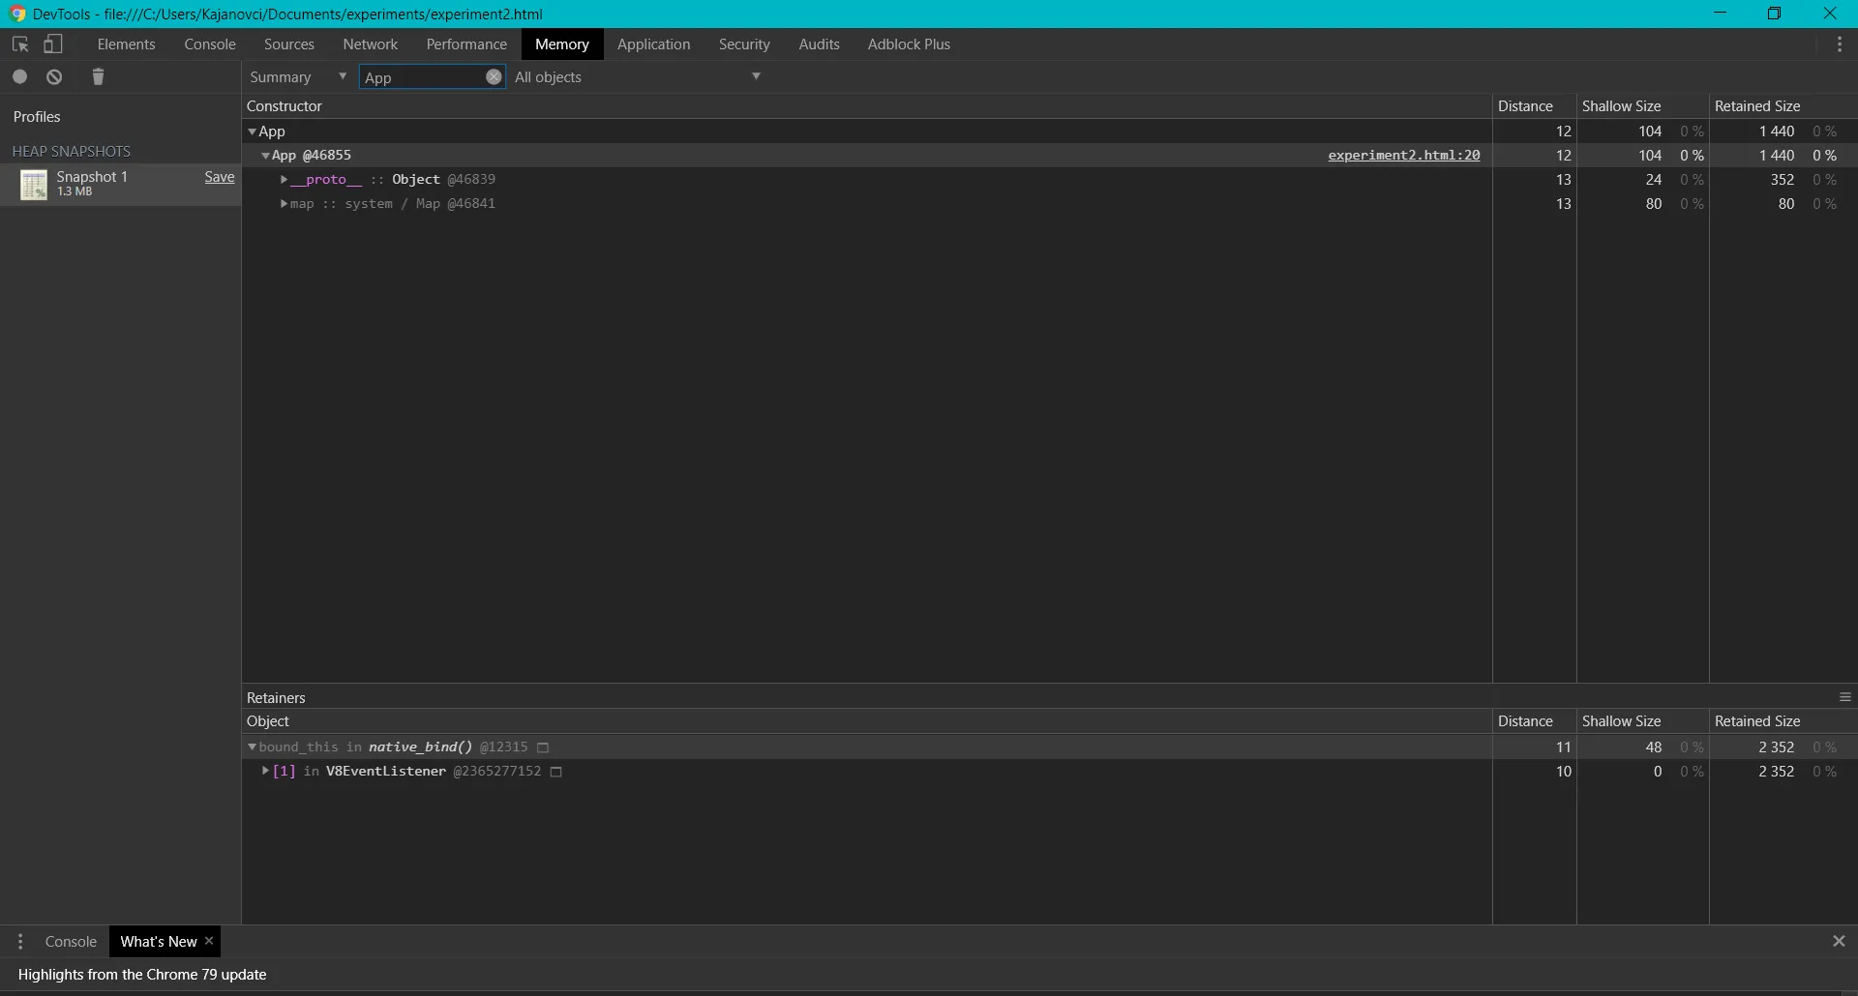
Task: Sort by upper Retained Size column header
Action: 1783,106
